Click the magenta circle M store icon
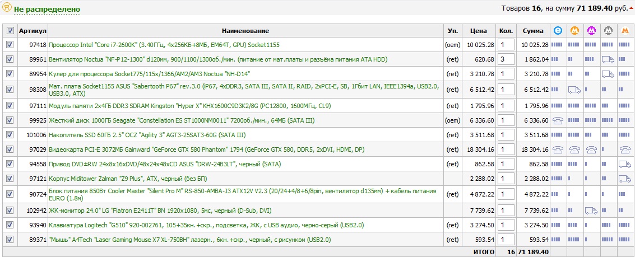 pos(591,30)
